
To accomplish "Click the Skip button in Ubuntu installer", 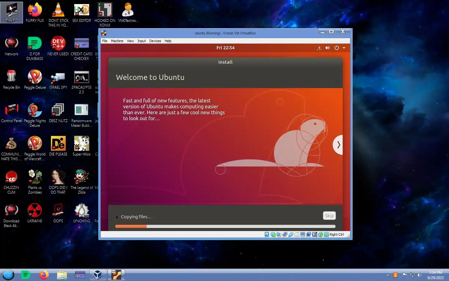I will point(329,216).
